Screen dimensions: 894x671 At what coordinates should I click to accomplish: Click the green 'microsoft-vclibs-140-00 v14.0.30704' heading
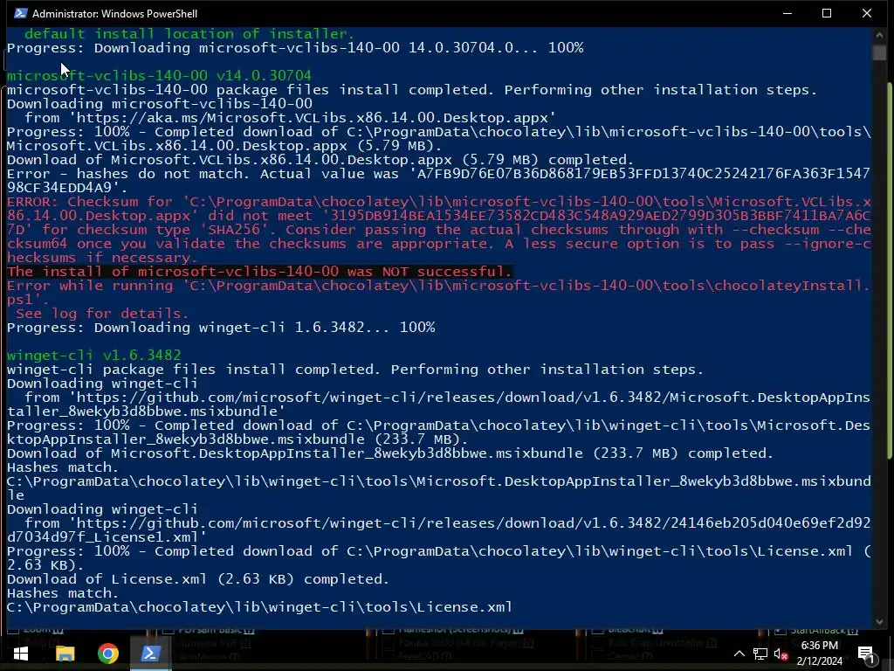(x=159, y=75)
